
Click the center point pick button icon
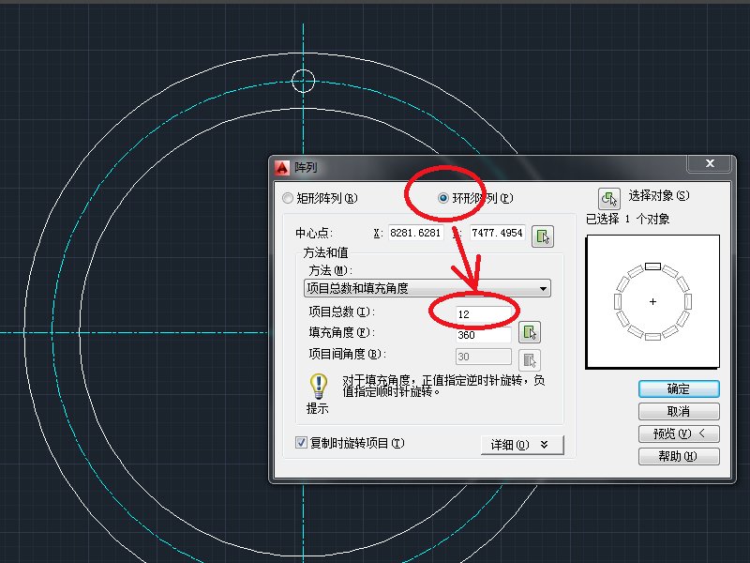(x=545, y=236)
